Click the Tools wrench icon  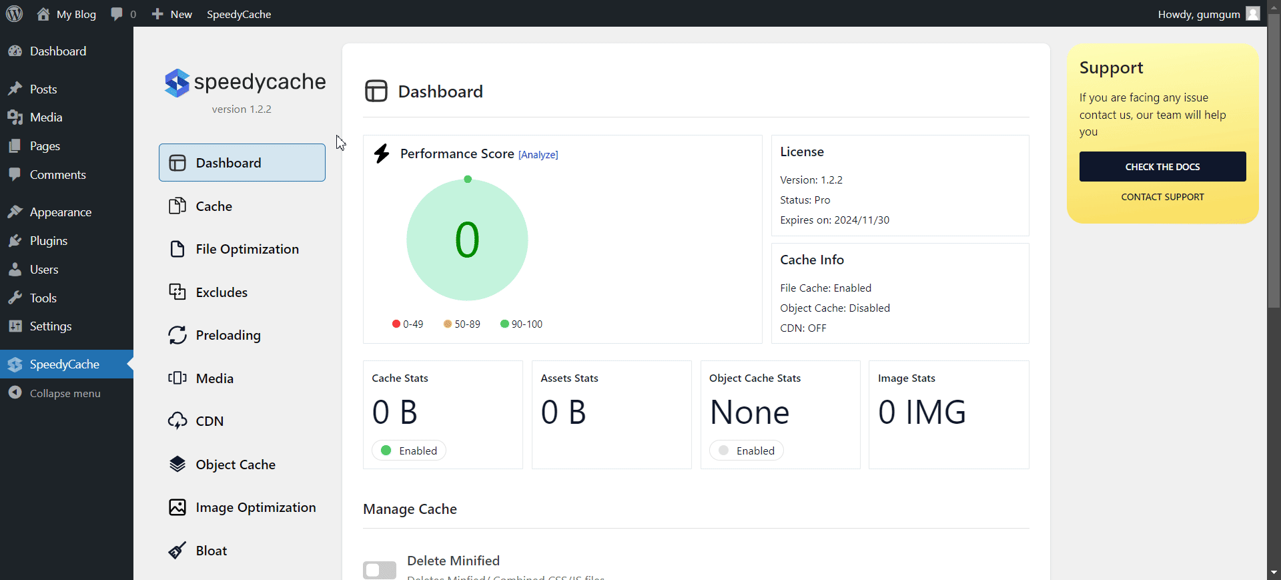[x=15, y=298]
